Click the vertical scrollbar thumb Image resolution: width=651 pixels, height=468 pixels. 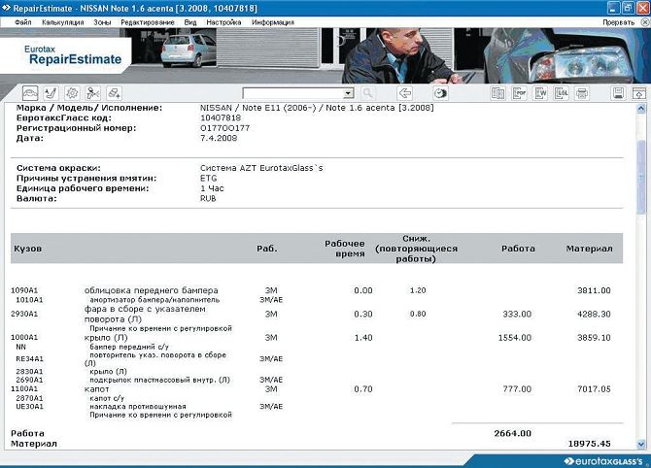641,178
